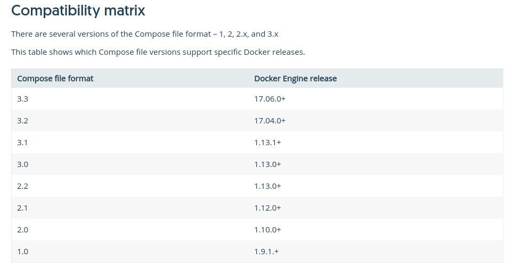Select the 3.1 file format cell

(22, 143)
